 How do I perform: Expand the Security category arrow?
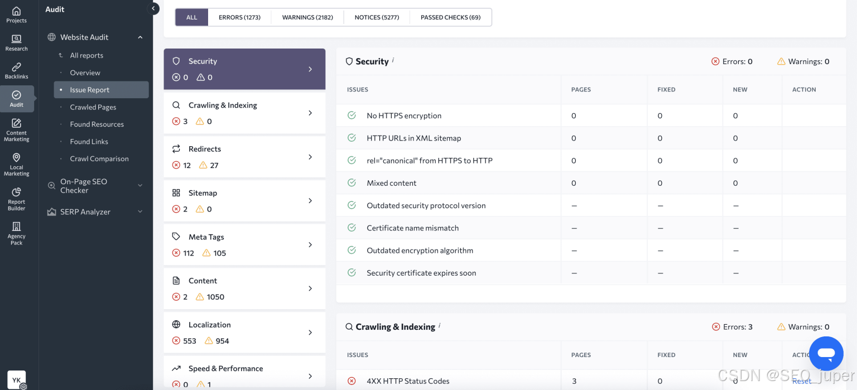point(311,69)
